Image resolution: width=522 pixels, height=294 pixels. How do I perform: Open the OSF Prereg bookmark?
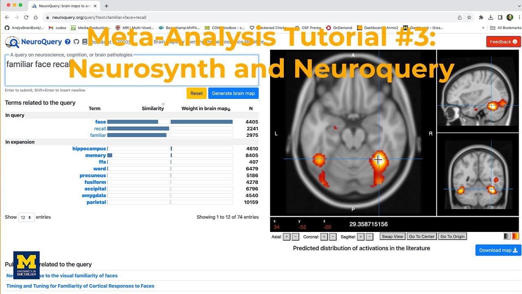click(x=308, y=28)
